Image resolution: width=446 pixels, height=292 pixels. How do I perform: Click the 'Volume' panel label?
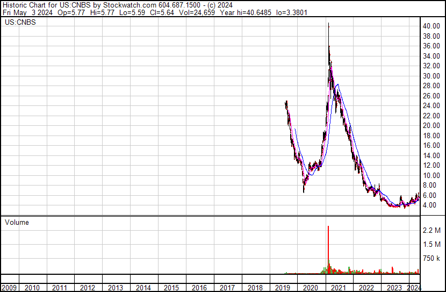[17, 222]
